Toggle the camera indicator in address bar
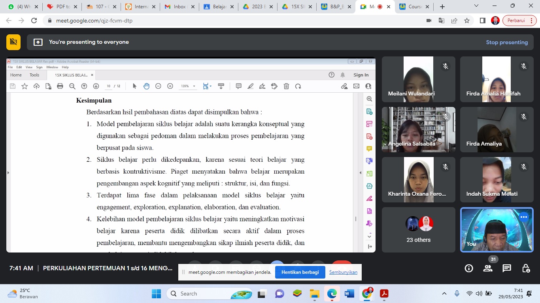540x303 pixels. (x=429, y=21)
